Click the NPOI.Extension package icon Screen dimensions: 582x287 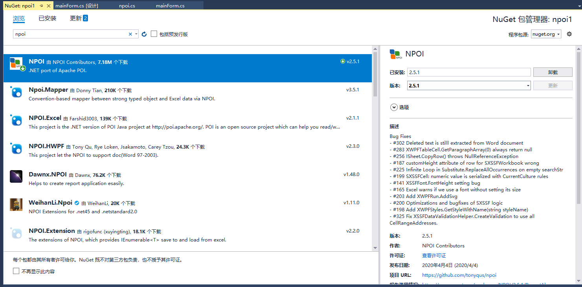click(16, 233)
